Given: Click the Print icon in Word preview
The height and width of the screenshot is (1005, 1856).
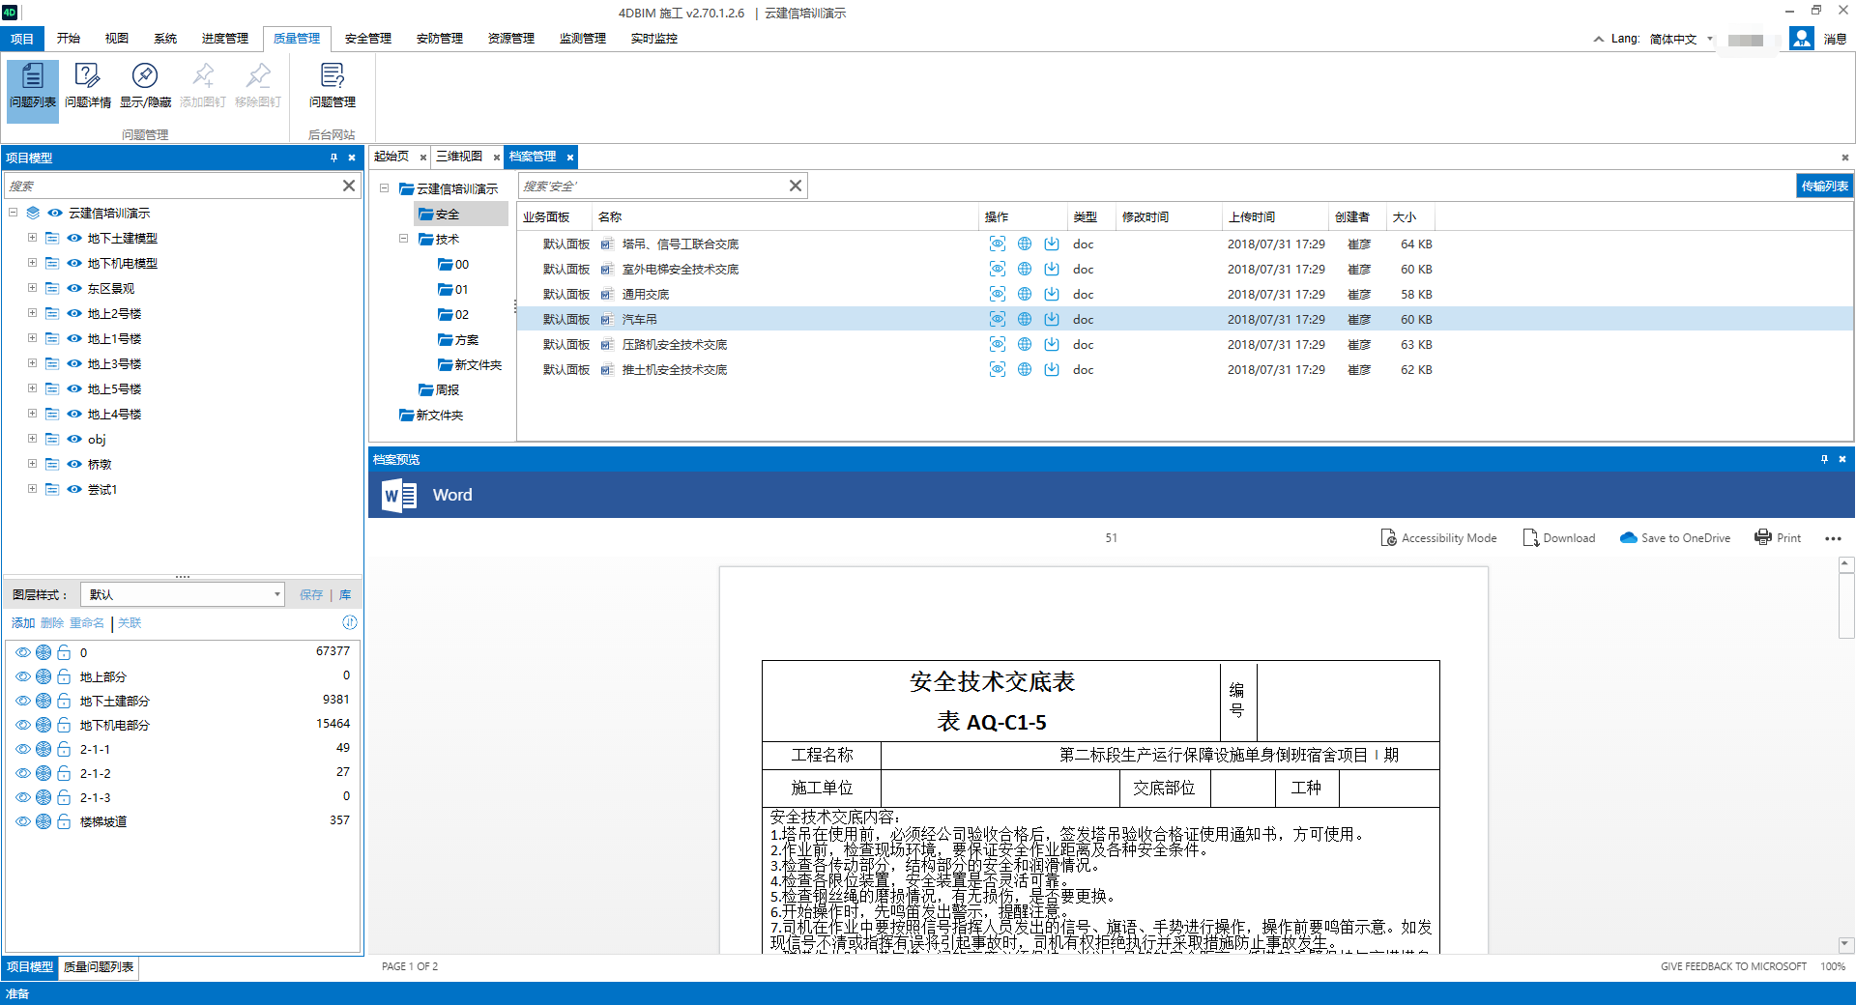Looking at the screenshot, I should [x=1778, y=538].
